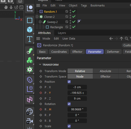
Task: Toggle the viewport layout maximize icon
Action: tap(21, 7)
